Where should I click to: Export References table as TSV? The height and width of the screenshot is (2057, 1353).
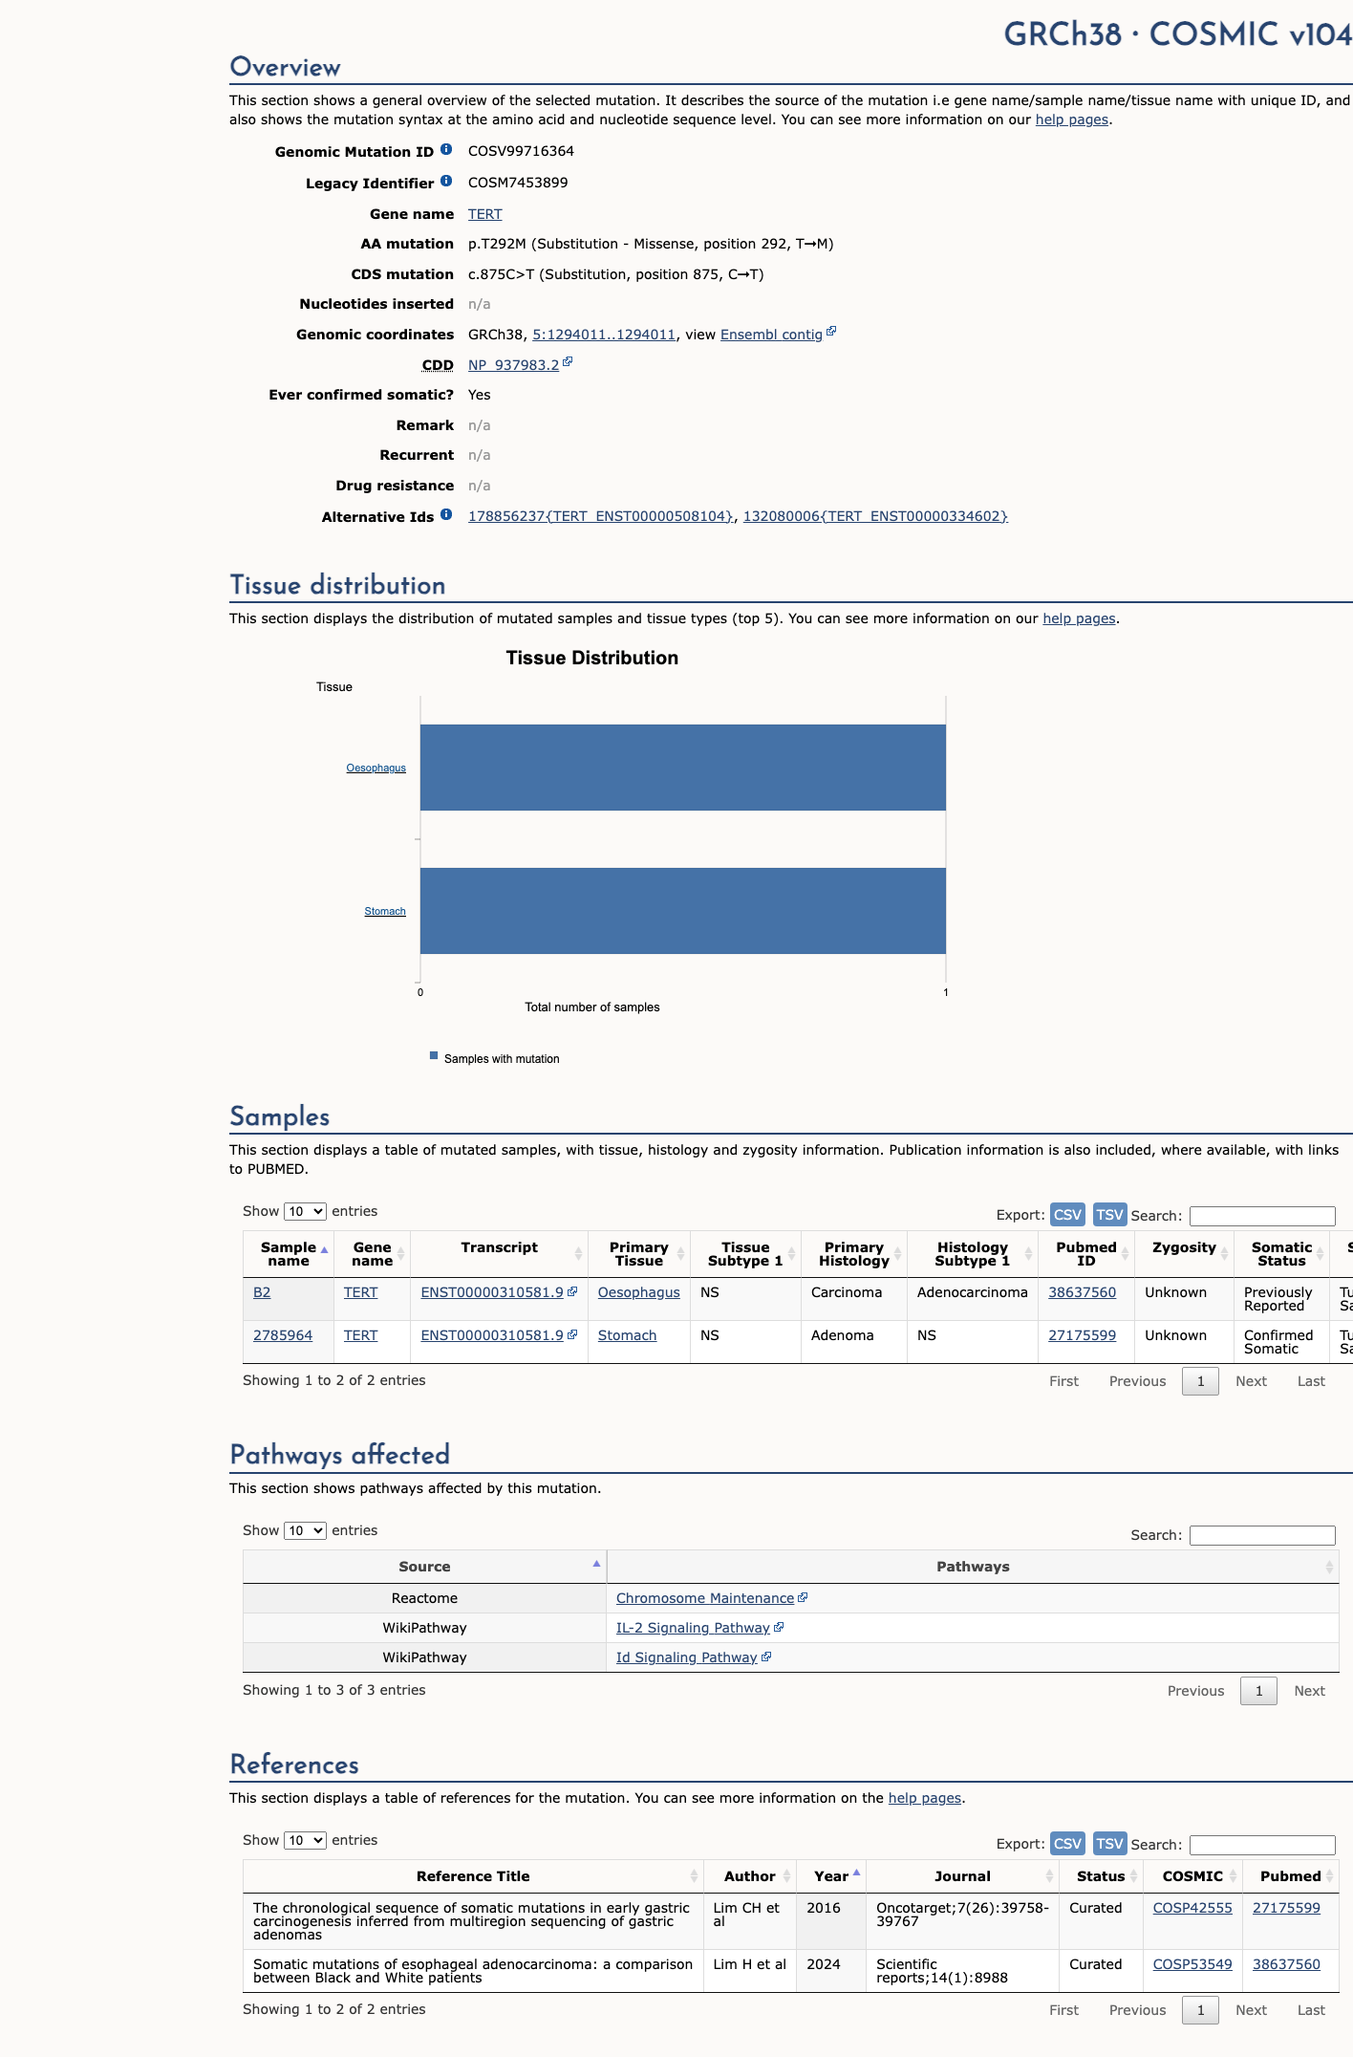[x=1109, y=1843]
